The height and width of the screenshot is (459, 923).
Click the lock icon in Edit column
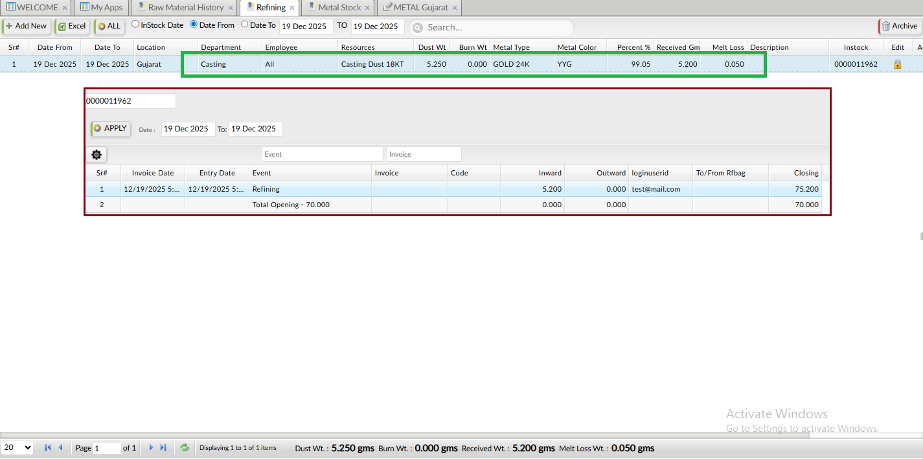point(897,65)
